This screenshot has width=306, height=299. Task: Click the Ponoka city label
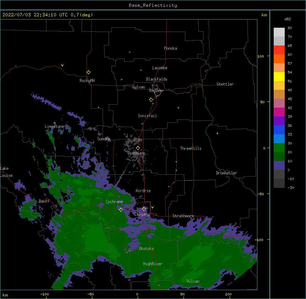[170, 48]
